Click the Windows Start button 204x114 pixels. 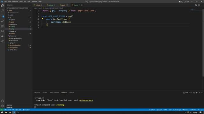[x=2, y=112]
